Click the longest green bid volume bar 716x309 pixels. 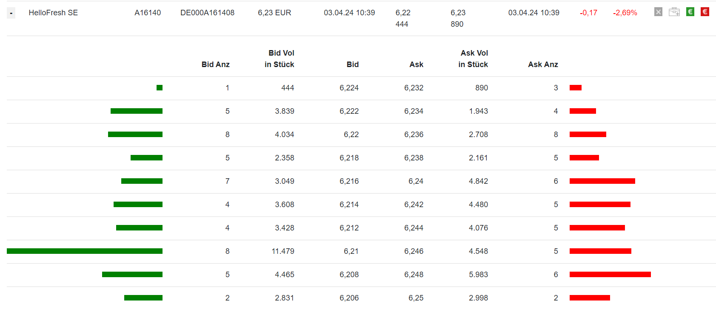[x=85, y=251]
